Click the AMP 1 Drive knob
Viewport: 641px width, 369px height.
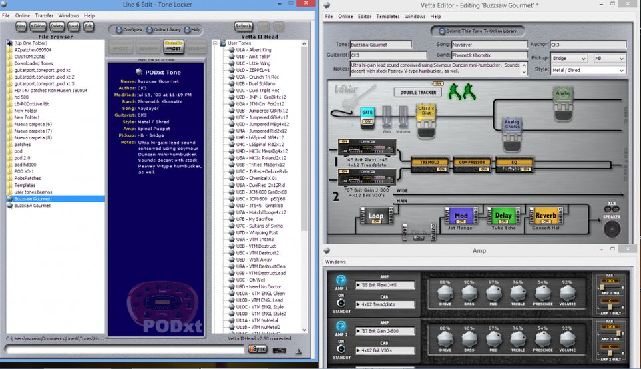coord(445,293)
